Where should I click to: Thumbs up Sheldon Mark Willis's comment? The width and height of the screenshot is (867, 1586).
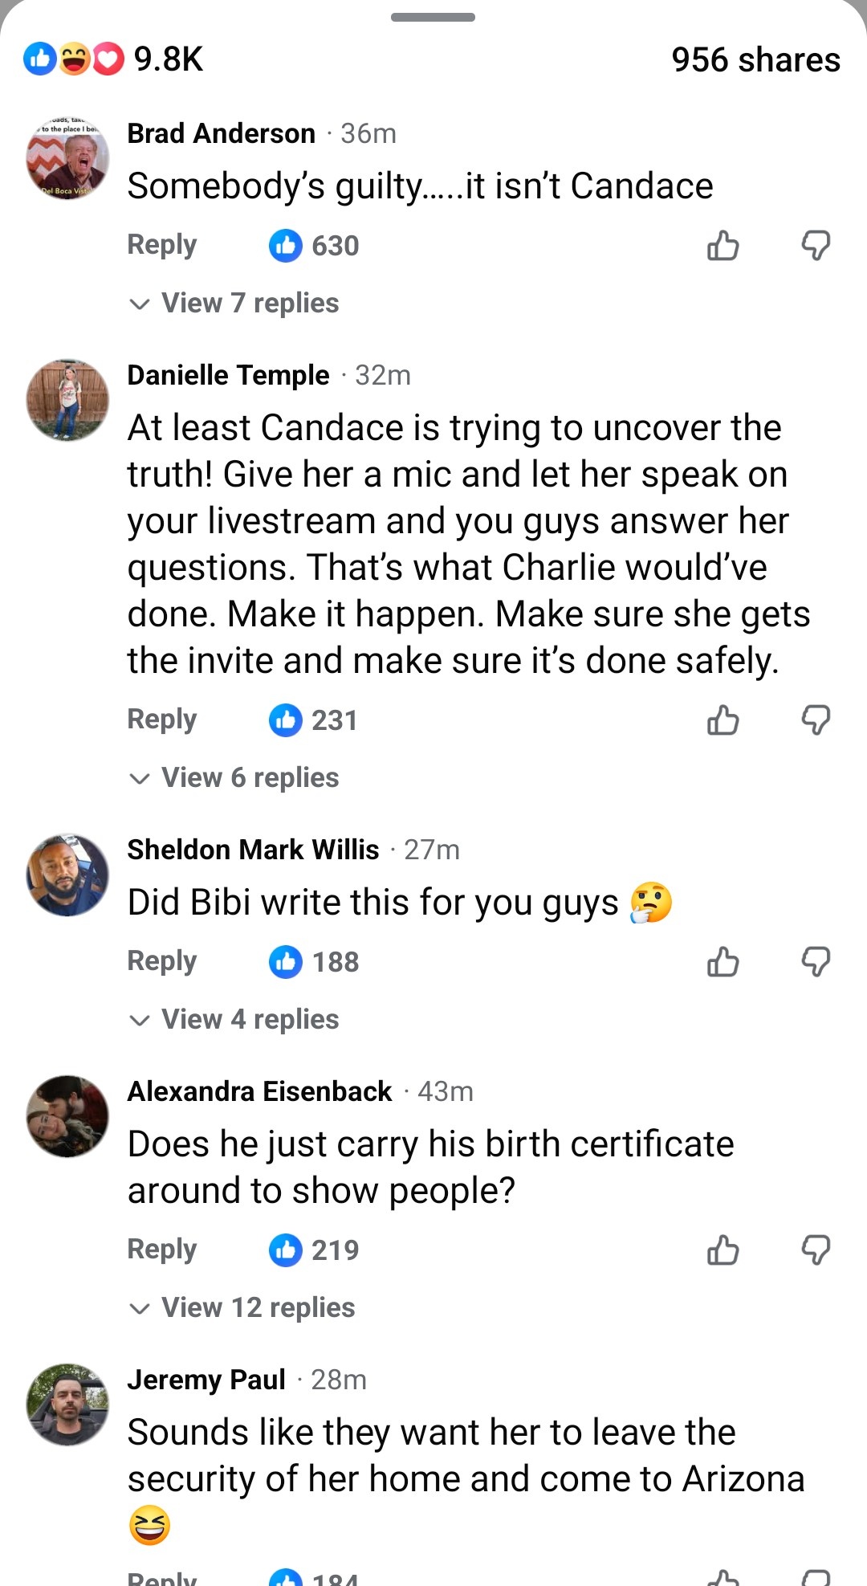(x=722, y=961)
